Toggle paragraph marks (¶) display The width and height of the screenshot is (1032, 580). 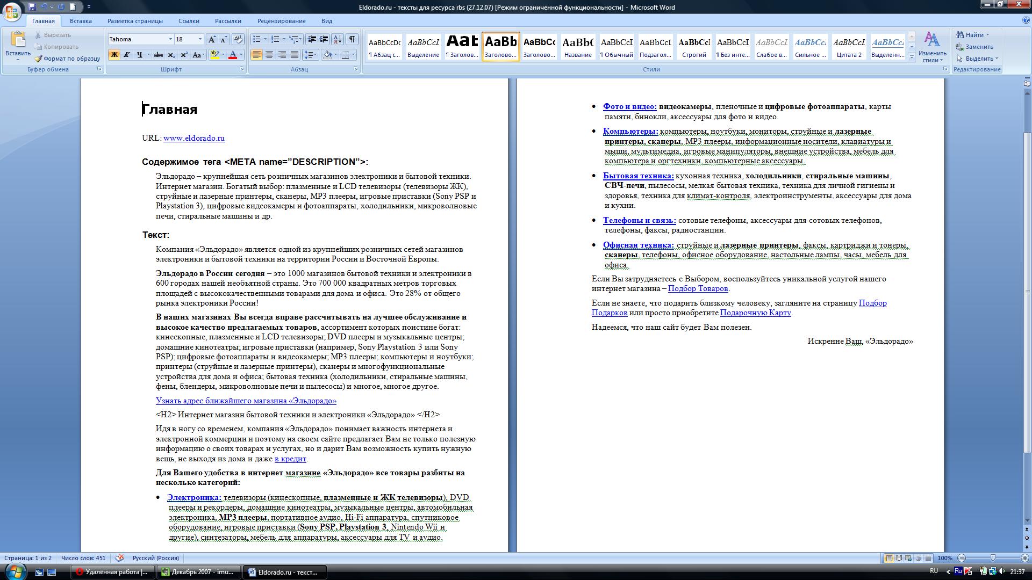click(x=352, y=39)
